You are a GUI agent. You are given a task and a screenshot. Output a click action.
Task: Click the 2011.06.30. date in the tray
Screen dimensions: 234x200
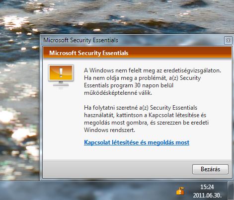pos(207,196)
